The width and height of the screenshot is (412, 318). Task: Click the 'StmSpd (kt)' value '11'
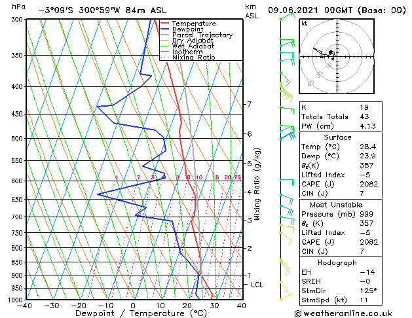[x=364, y=300]
